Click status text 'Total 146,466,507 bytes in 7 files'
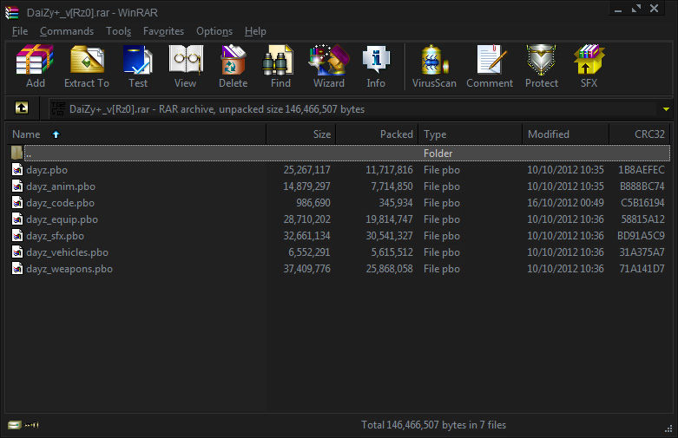The height and width of the screenshot is (438, 678). (x=434, y=425)
